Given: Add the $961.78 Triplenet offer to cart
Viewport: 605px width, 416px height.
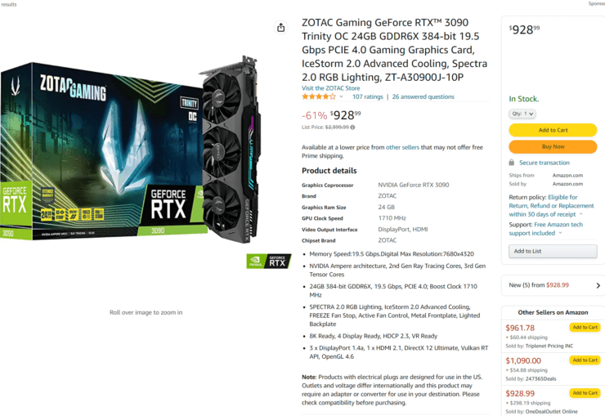Looking at the screenshot, I should (585, 328).
